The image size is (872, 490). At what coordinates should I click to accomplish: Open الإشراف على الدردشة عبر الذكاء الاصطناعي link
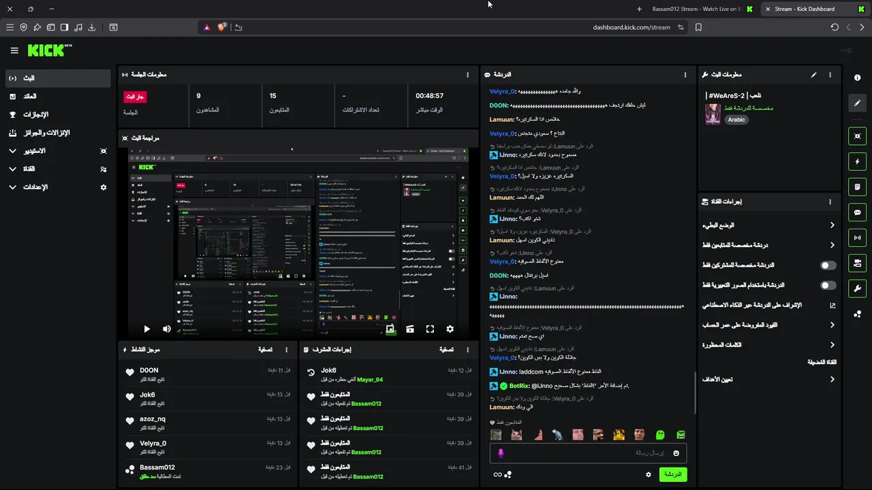point(769,306)
